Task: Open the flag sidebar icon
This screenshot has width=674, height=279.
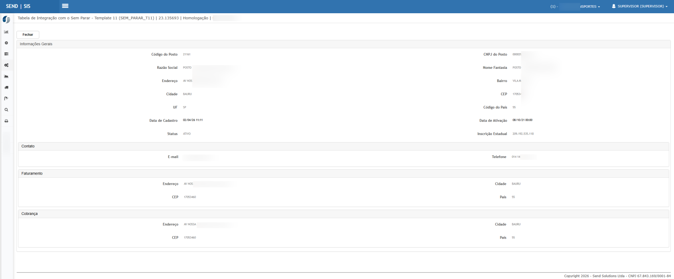Action: click(x=6, y=98)
